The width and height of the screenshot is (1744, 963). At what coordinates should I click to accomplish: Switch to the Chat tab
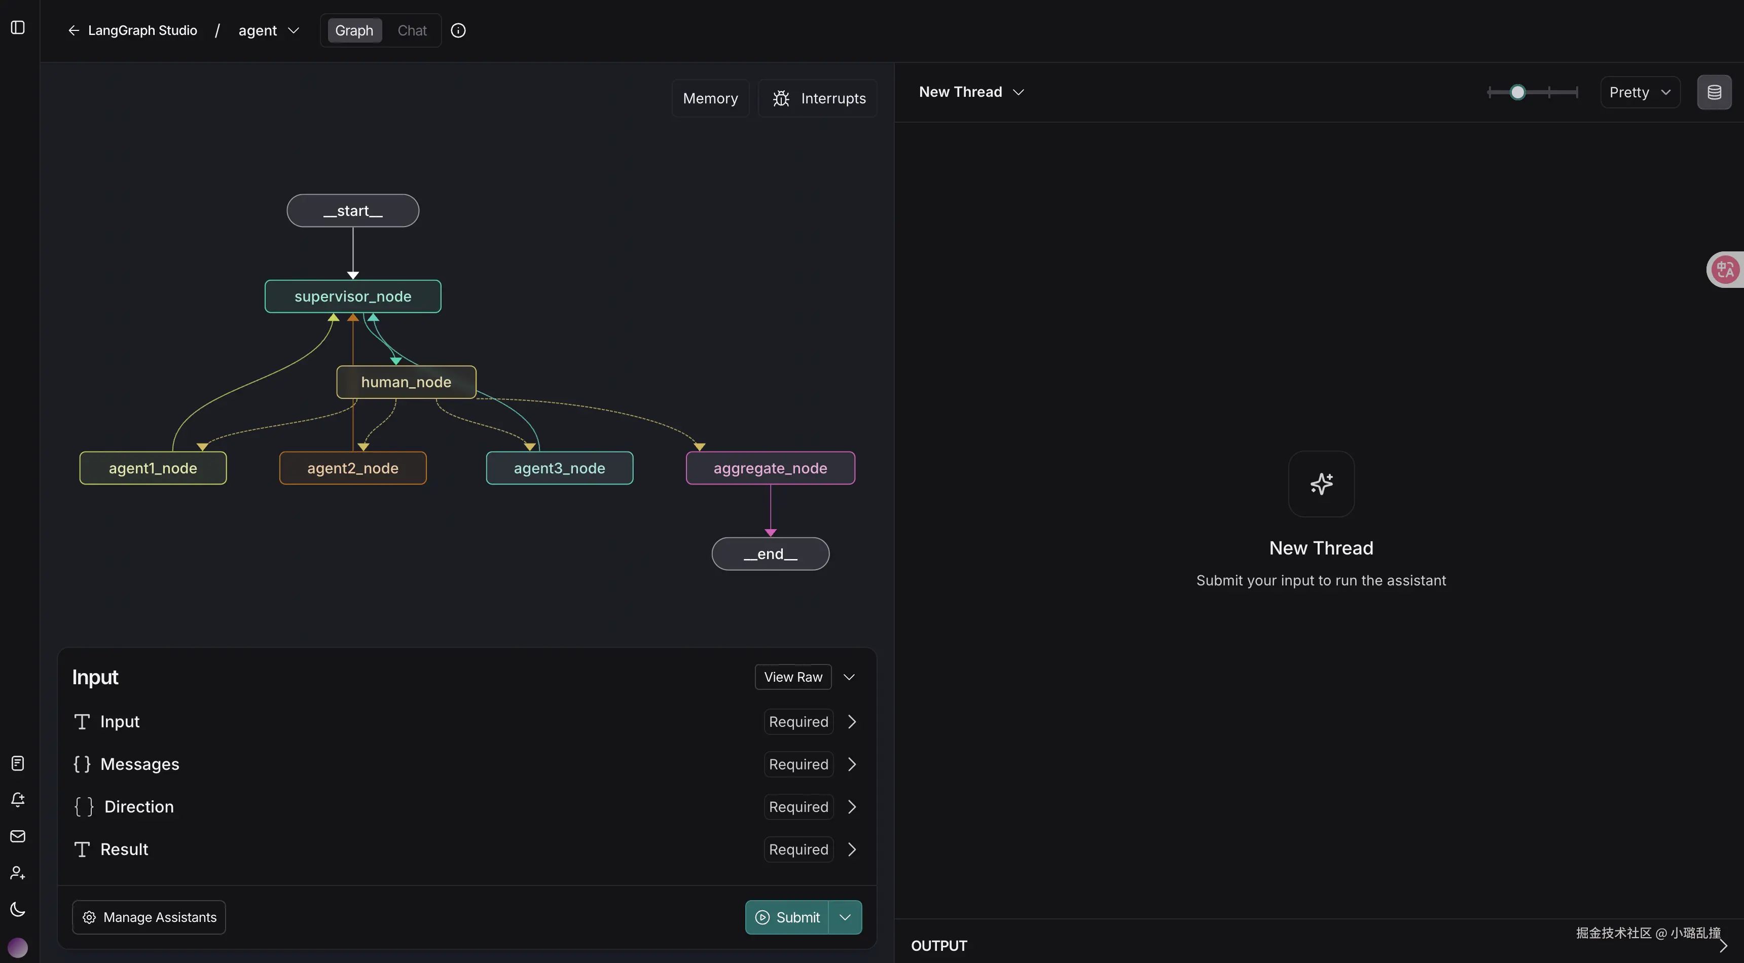pos(412,30)
